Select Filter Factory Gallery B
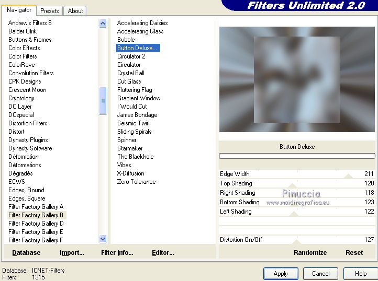Screen dimensions: 378x281 click(x=36, y=215)
